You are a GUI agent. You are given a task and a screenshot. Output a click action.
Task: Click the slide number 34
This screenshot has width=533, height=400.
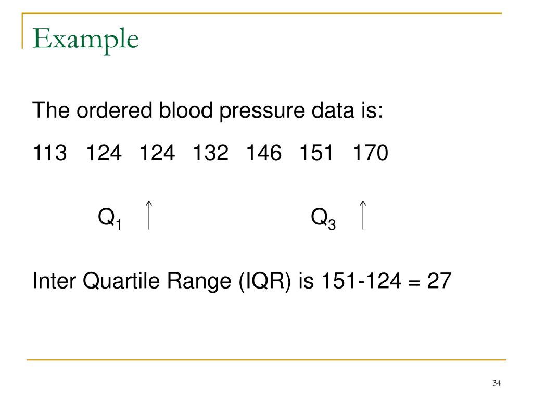tap(497, 383)
